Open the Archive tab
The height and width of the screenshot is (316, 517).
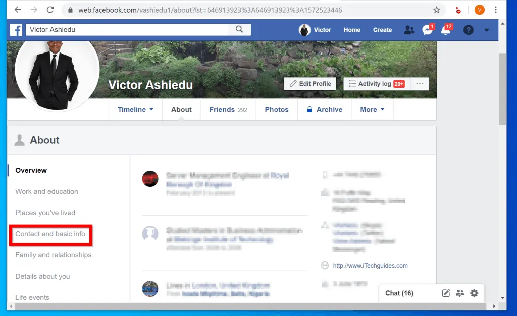(325, 110)
